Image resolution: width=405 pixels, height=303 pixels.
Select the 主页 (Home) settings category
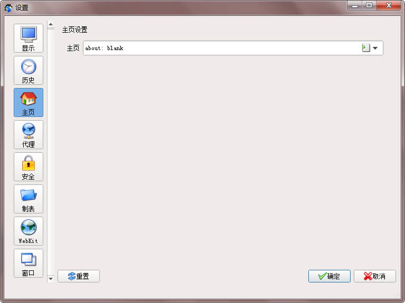click(29, 102)
